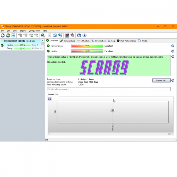Click the help icon beside the status text
Viewport: 177px width, 177px height.
[173, 57]
